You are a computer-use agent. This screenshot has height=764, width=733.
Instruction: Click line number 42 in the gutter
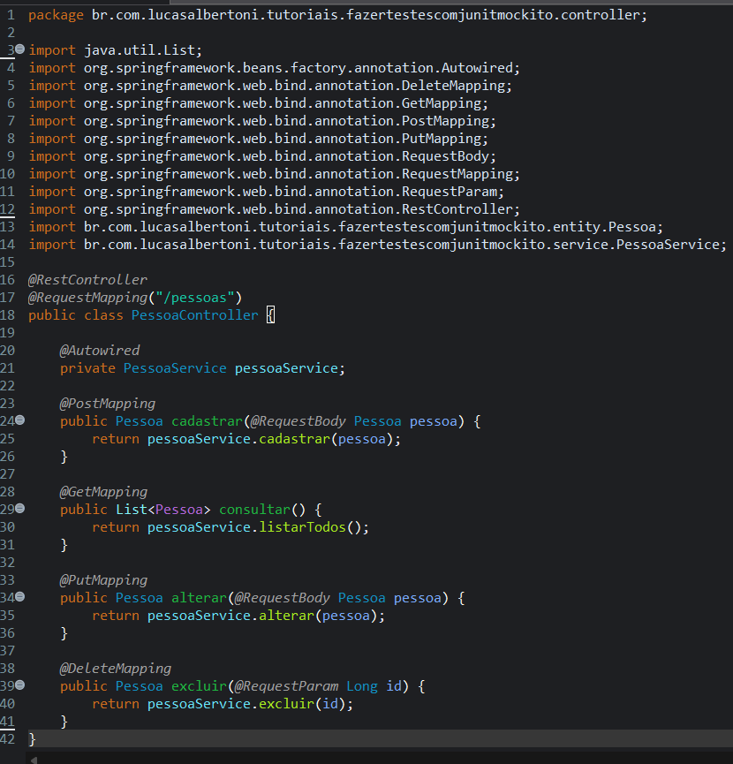[9, 739]
